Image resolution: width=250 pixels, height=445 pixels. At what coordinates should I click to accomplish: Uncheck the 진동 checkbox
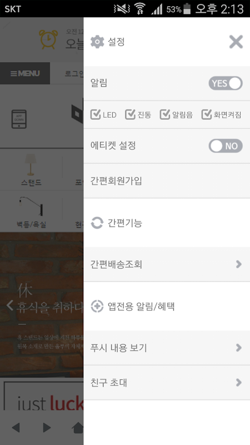tap(130, 115)
